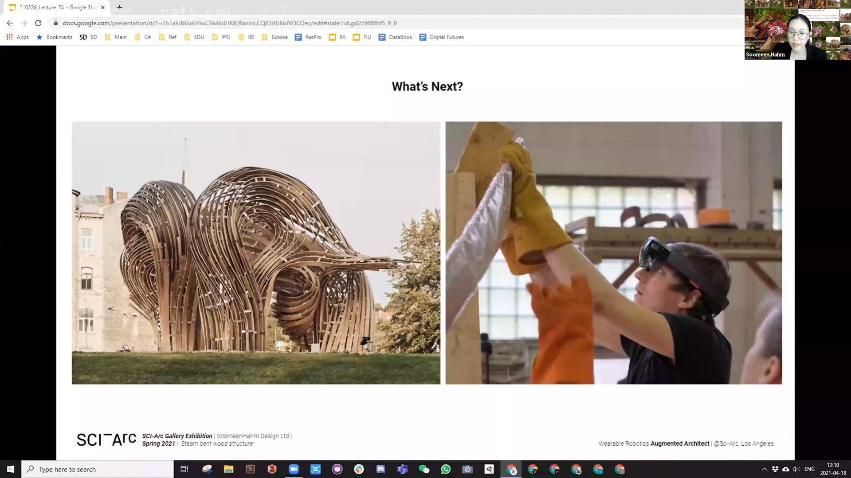This screenshot has width=851, height=478.
Task: Click the browser back arrow
Action: (10, 23)
